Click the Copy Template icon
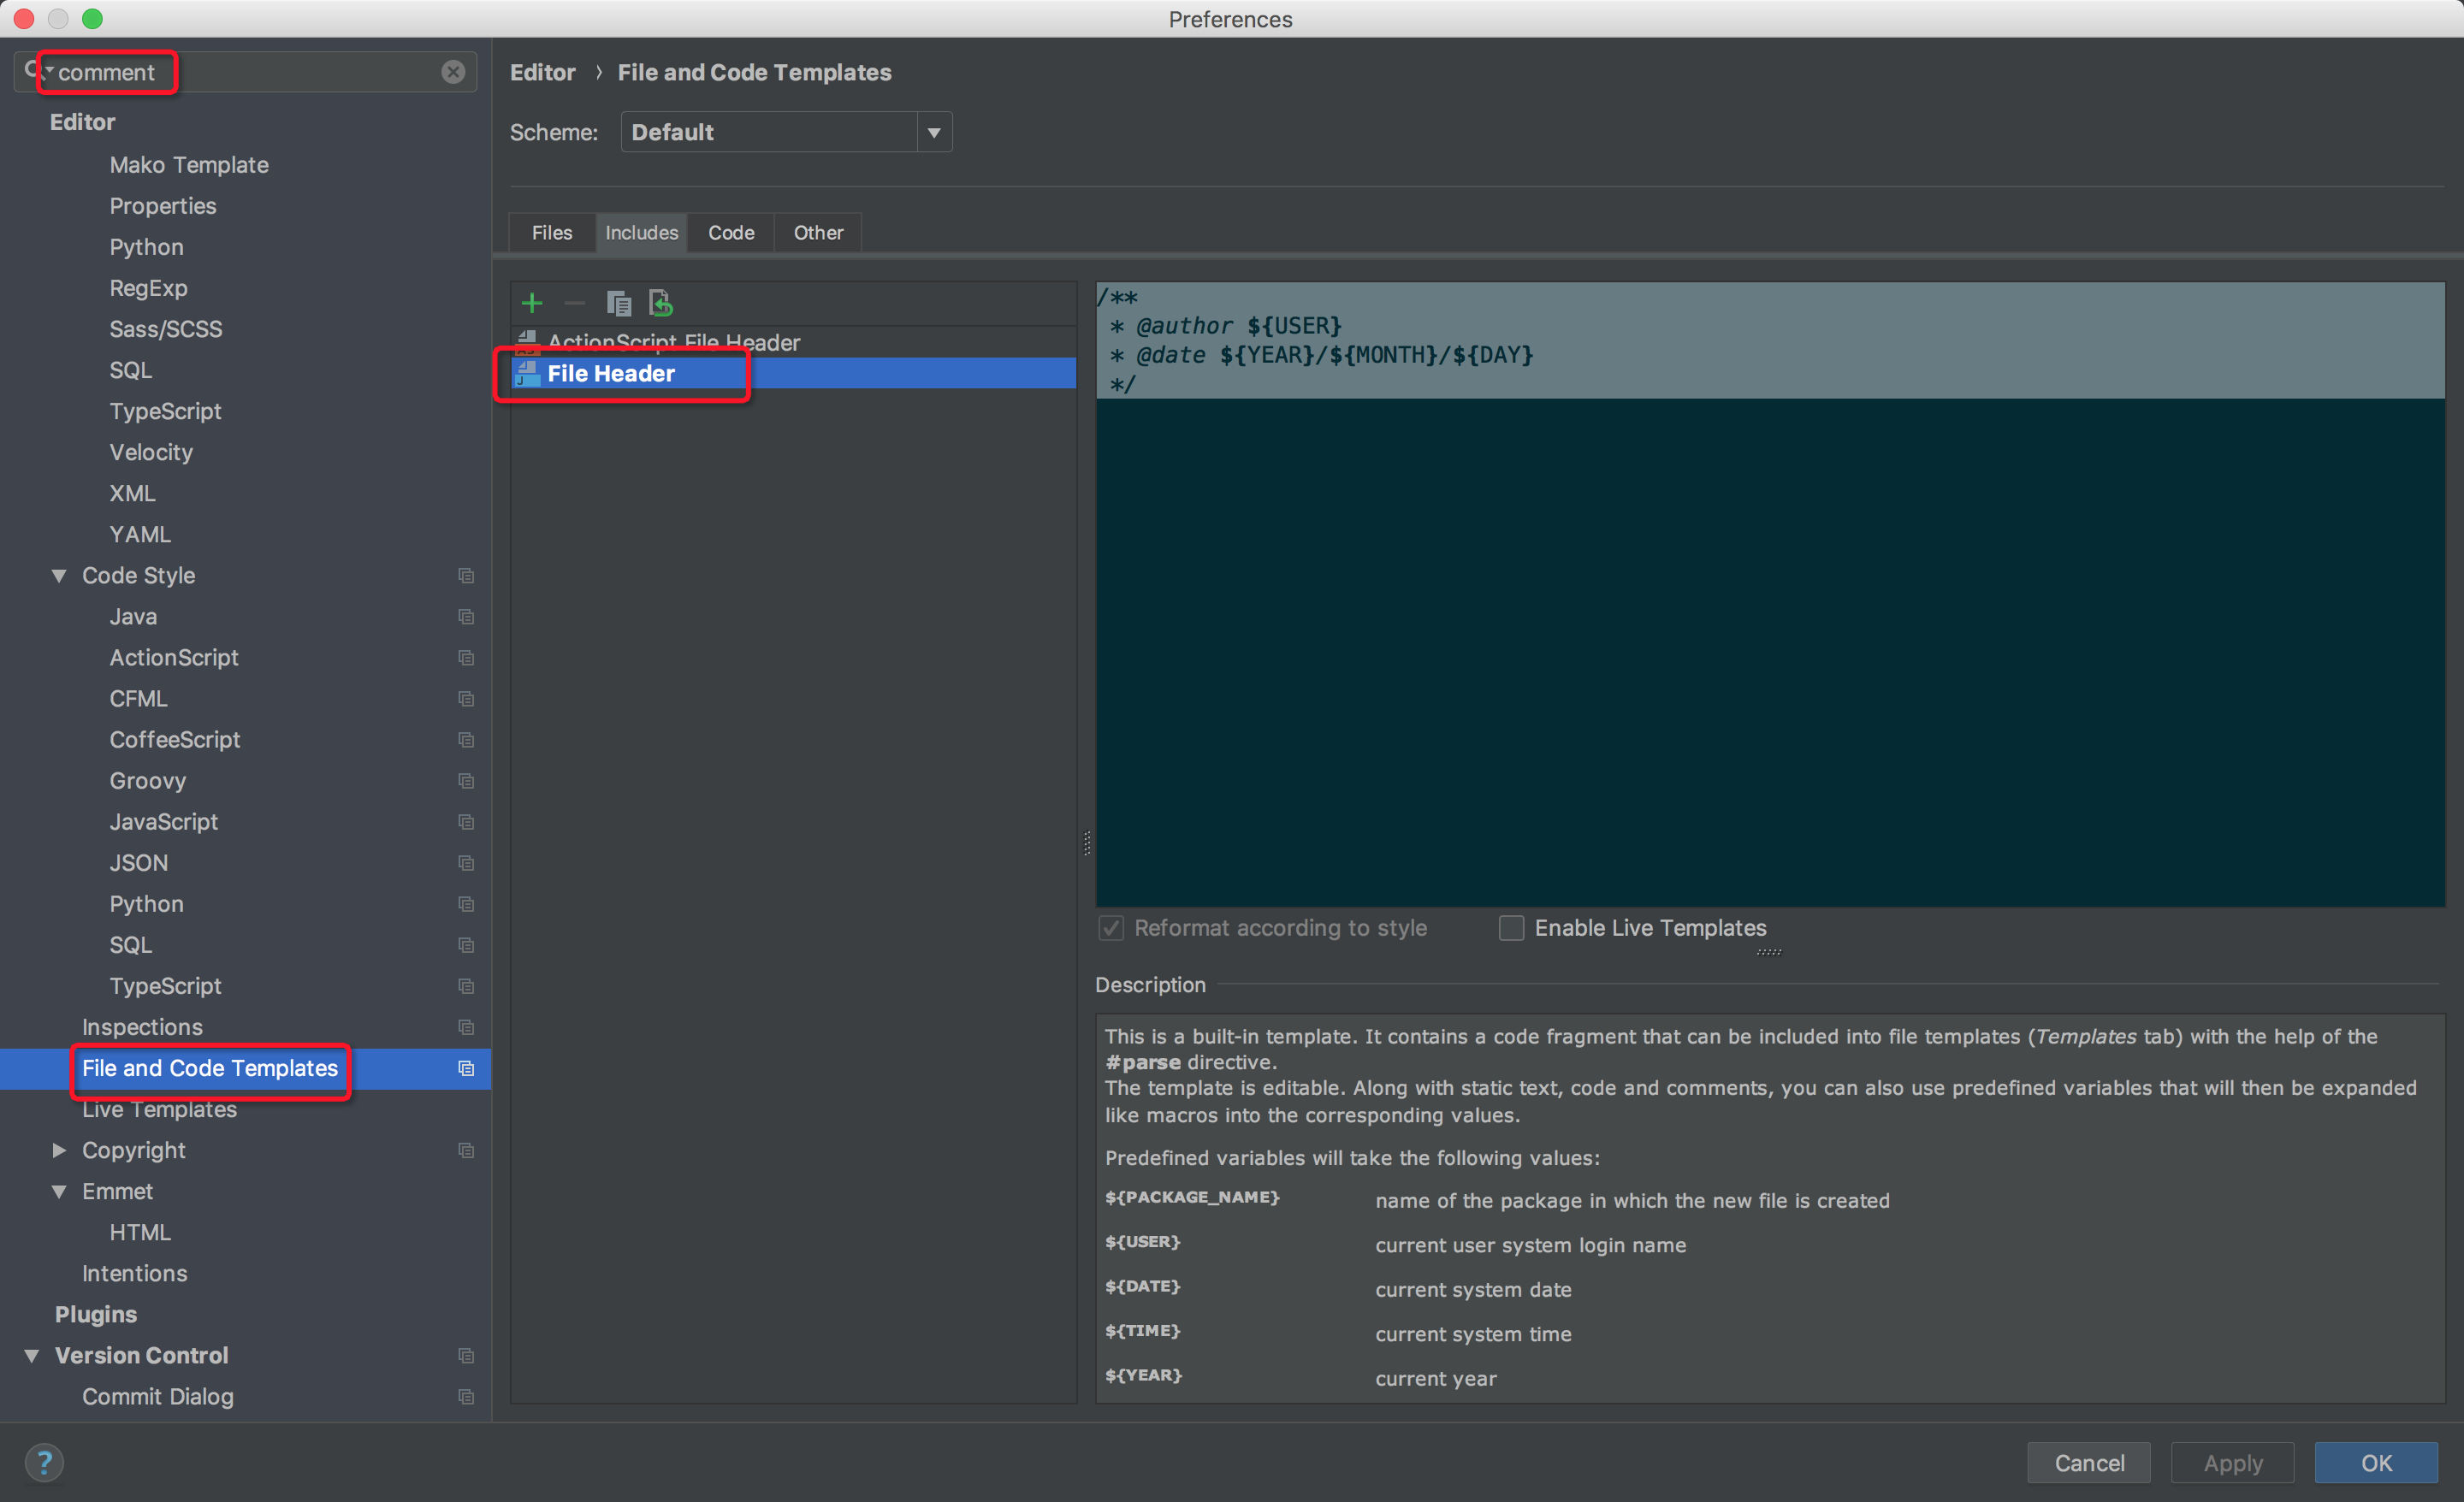 point(618,303)
